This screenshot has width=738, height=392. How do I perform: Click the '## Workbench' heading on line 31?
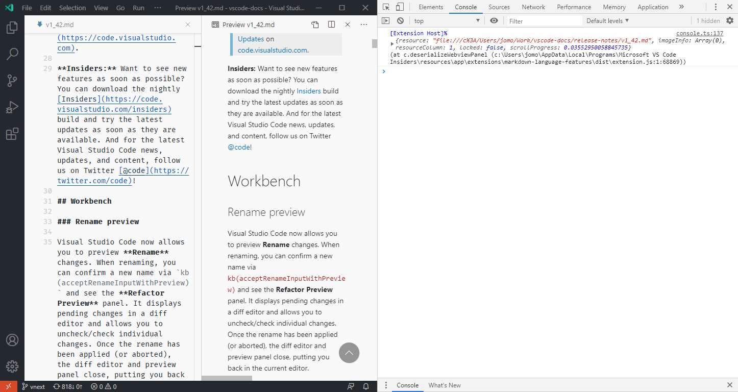(x=84, y=201)
